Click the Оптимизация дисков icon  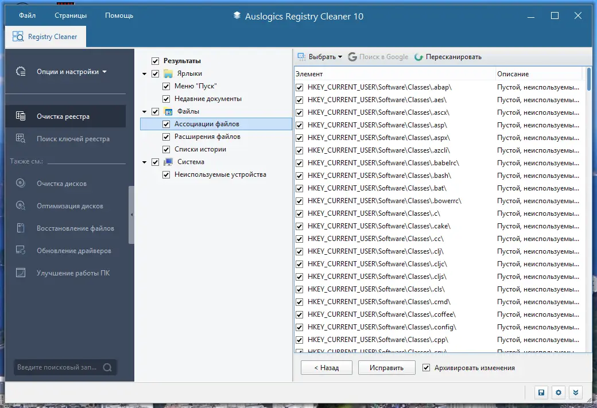point(21,206)
